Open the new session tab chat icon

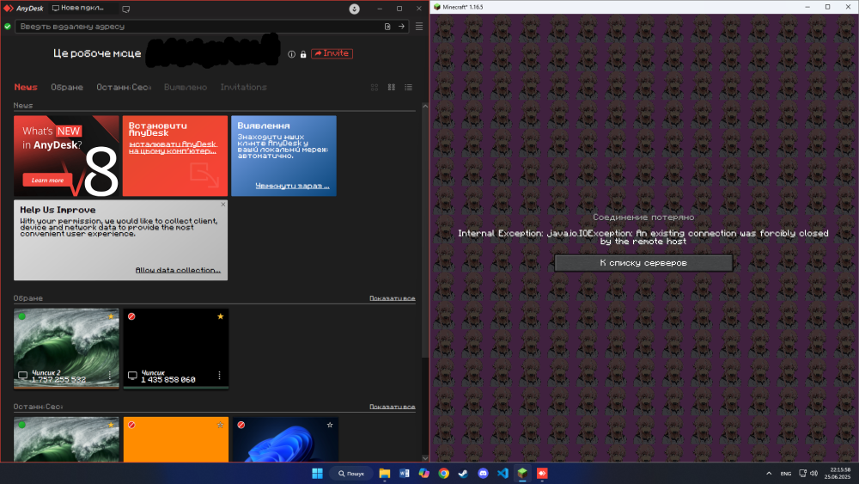click(x=126, y=9)
